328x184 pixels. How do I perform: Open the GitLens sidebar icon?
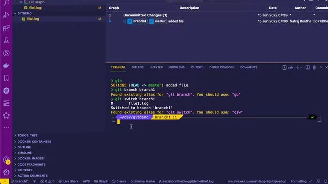click(x=6, y=53)
